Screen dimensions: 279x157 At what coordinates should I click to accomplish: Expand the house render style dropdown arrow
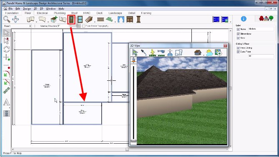204,55
